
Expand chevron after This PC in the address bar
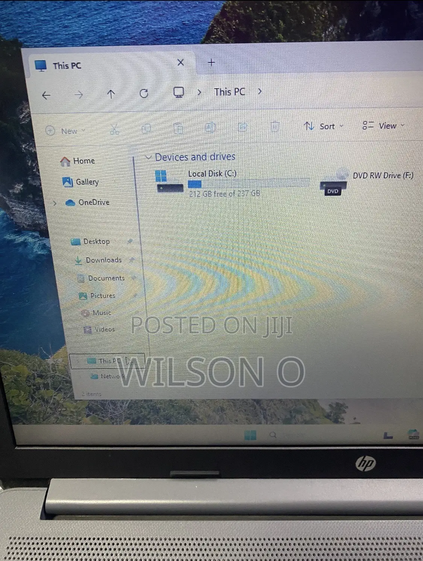[x=259, y=91]
